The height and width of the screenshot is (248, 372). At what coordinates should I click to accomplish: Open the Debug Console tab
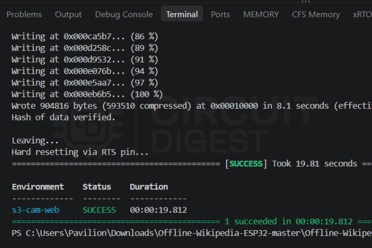click(x=124, y=14)
